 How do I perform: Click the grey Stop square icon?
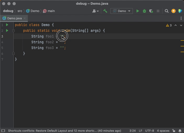click(x=158, y=11)
